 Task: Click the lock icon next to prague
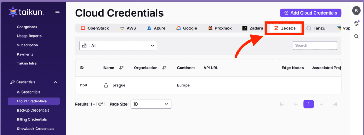pos(106,85)
